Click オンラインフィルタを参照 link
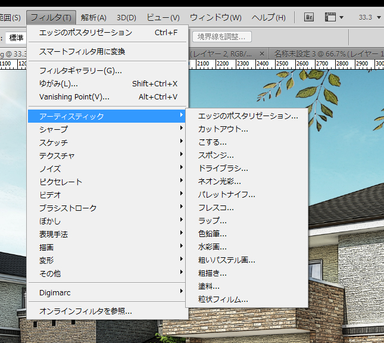Image resolution: width=384 pixels, height=343 pixels. point(86,311)
